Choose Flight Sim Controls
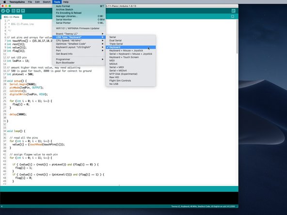Viewport: 287px width, 215px height. click(131, 80)
